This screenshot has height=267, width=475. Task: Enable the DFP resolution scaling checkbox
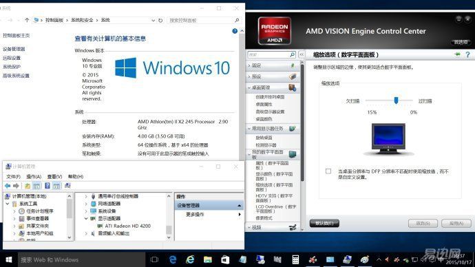pos(328,171)
